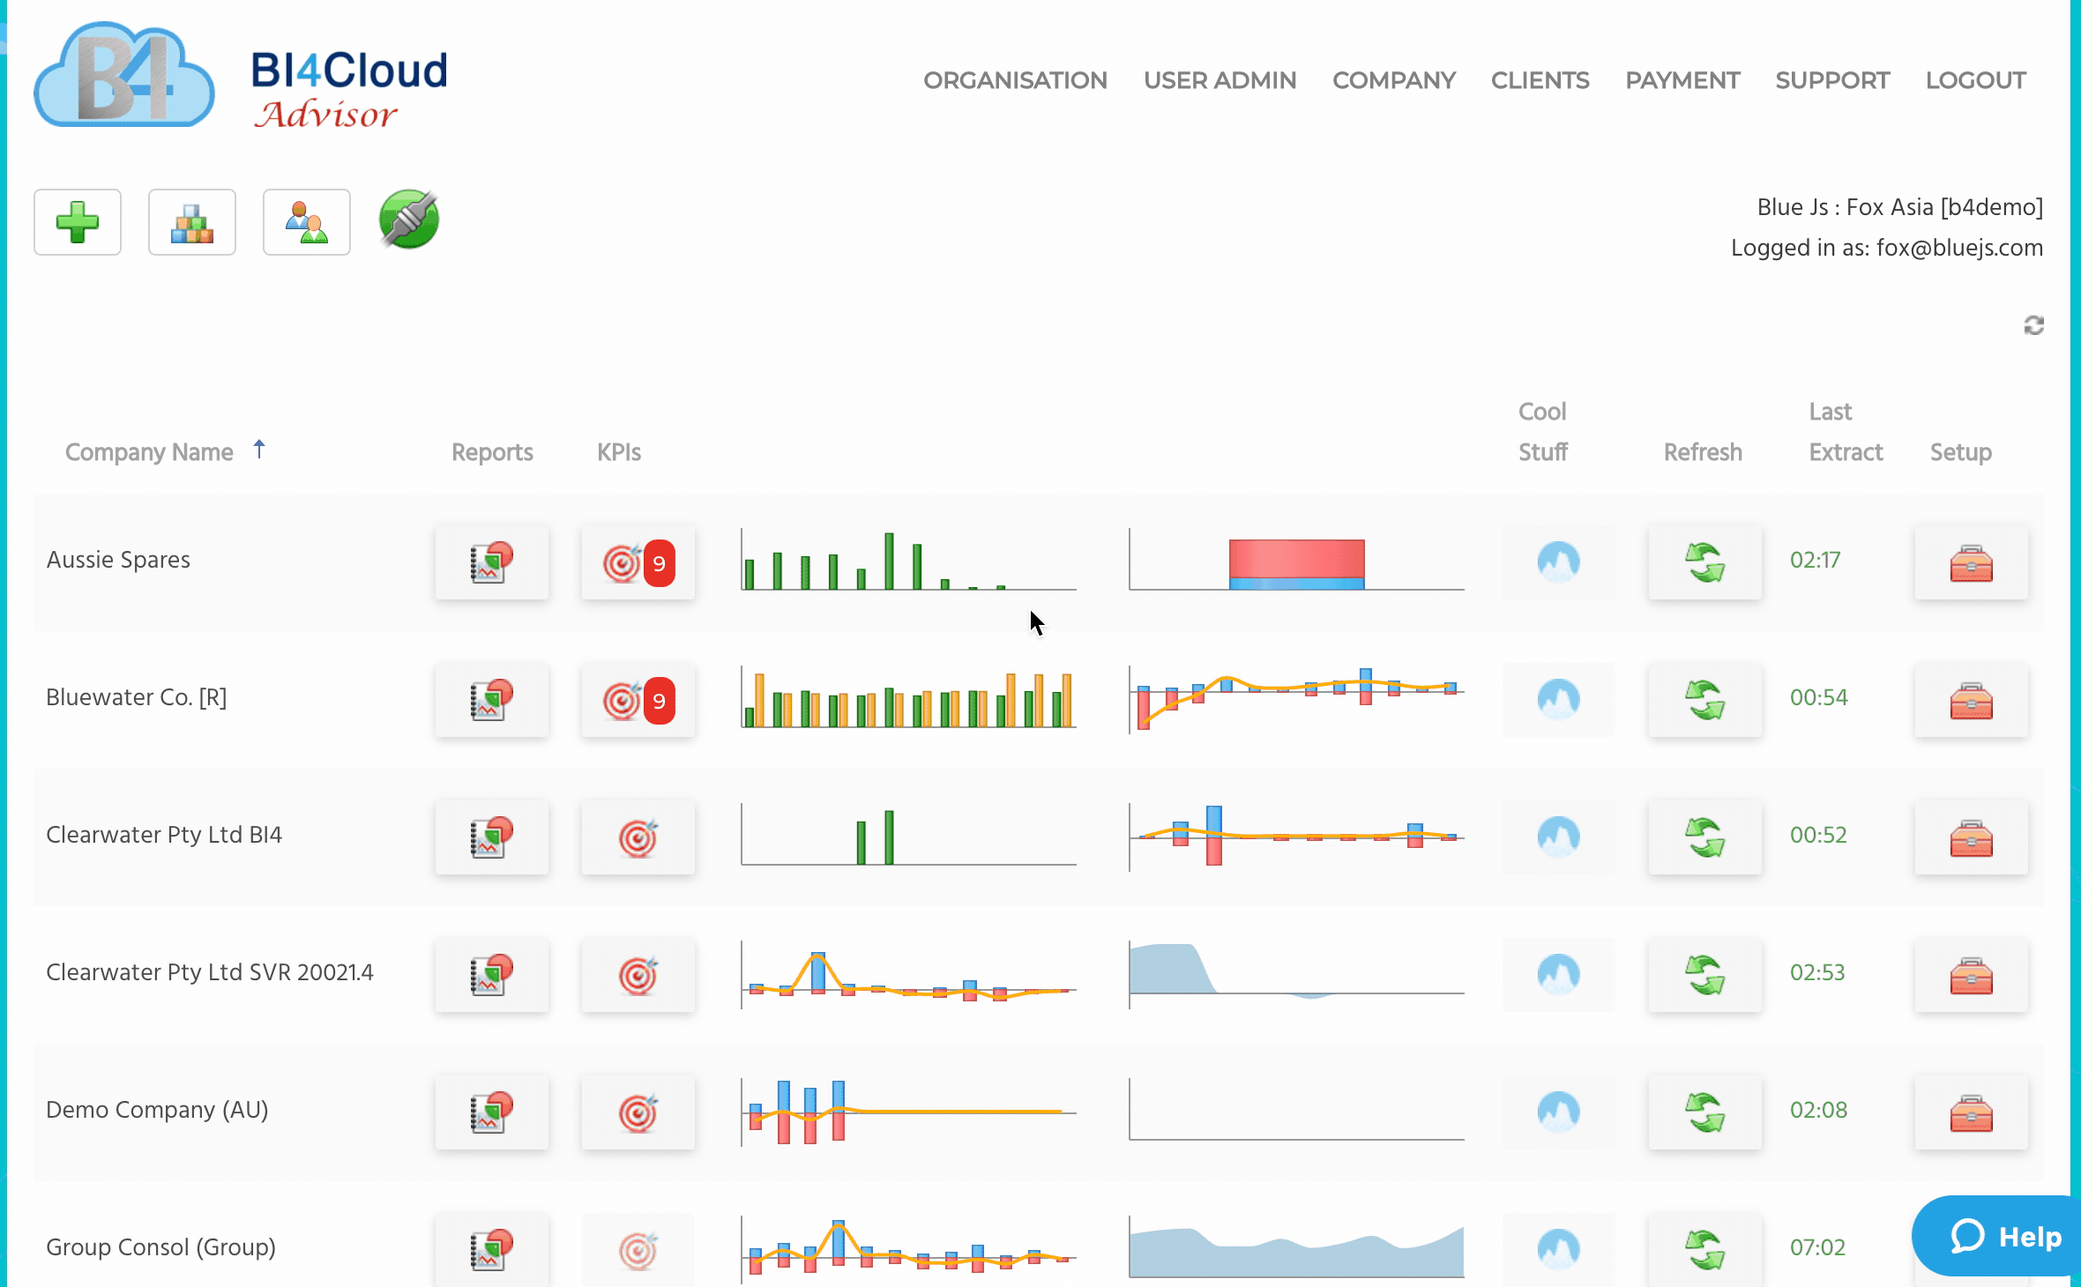This screenshot has width=2081, height=1287.
Task: Open Reports for Group Consol (Group)
Action: pos(492,1250)
